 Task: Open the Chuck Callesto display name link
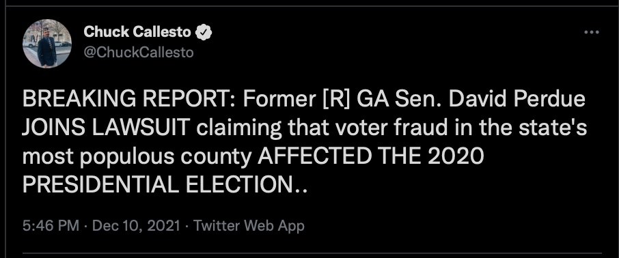[137, 32]
